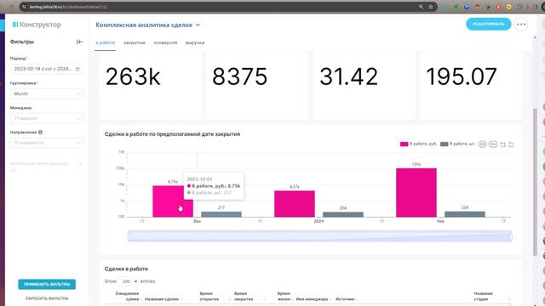Expand the greyed out-of-scope filters section
Screen dimensions: 545x306
(47, 167)
